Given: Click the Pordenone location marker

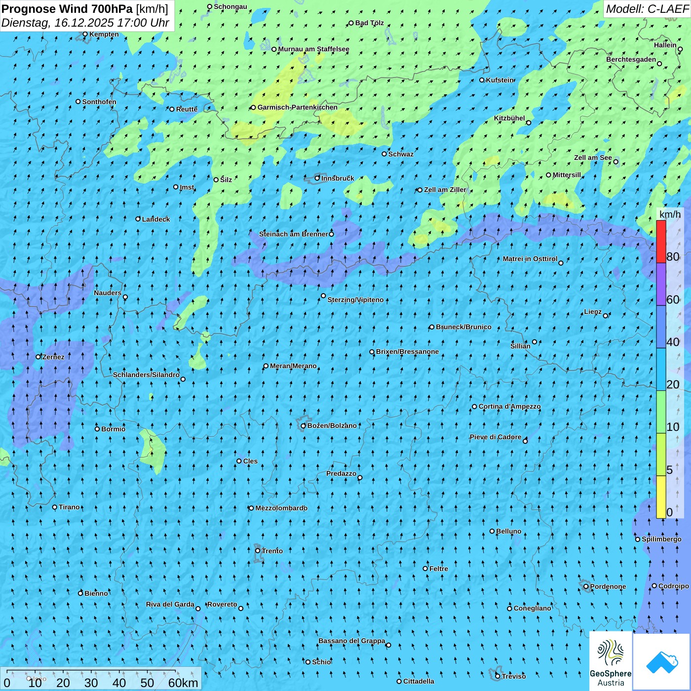Looking at the screenshot, I should [586, 587].
